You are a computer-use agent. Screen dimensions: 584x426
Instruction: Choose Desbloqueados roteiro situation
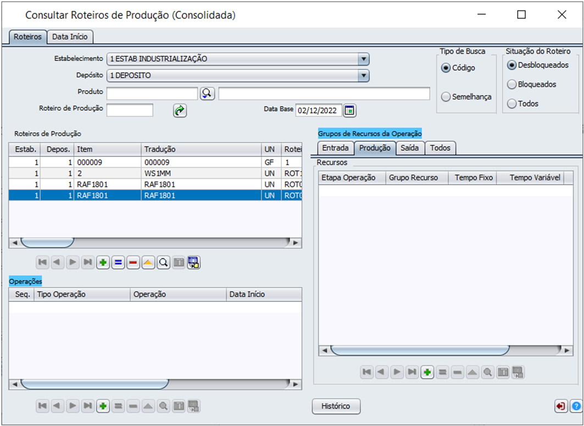(511, 65)
